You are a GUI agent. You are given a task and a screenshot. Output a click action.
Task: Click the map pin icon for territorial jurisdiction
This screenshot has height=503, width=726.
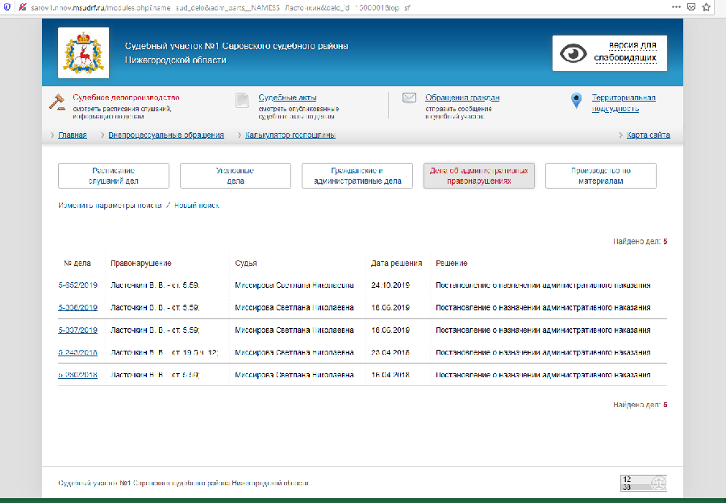(x=576, y=101)
